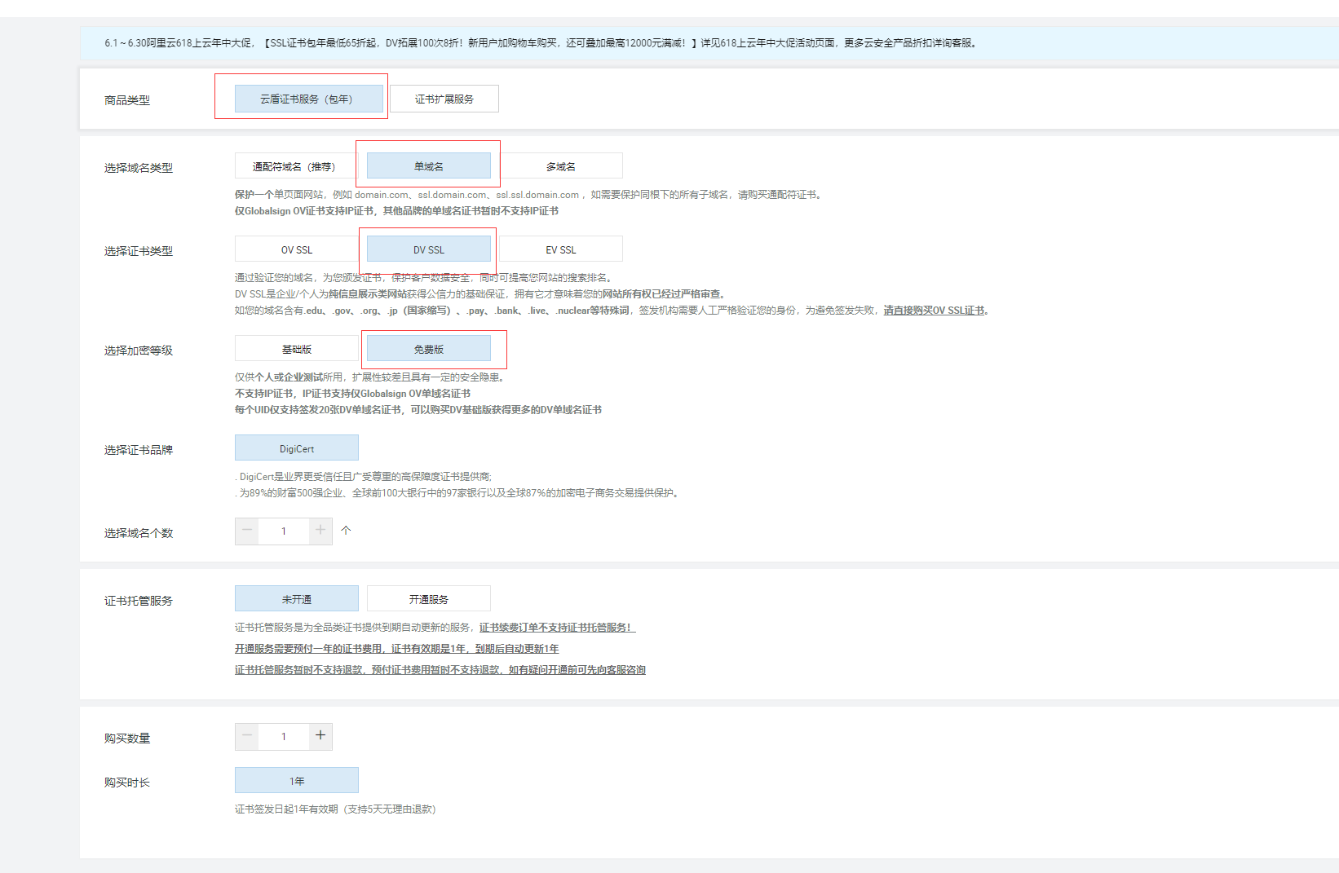Screen dimensions: 1339x873
Task: Select the 多域名 domain option
Action: [561, 165]
